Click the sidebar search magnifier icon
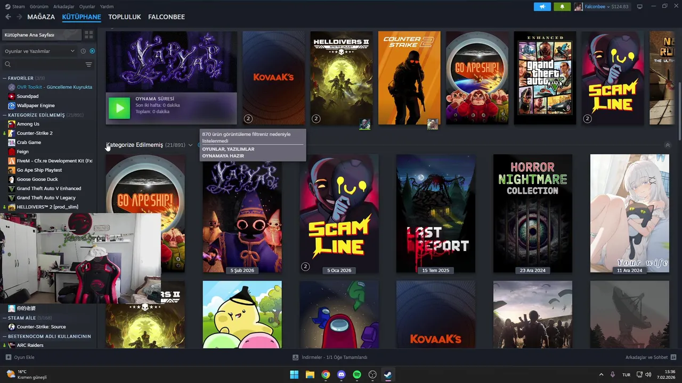This screenshot has width=682, height=383. 7,64
